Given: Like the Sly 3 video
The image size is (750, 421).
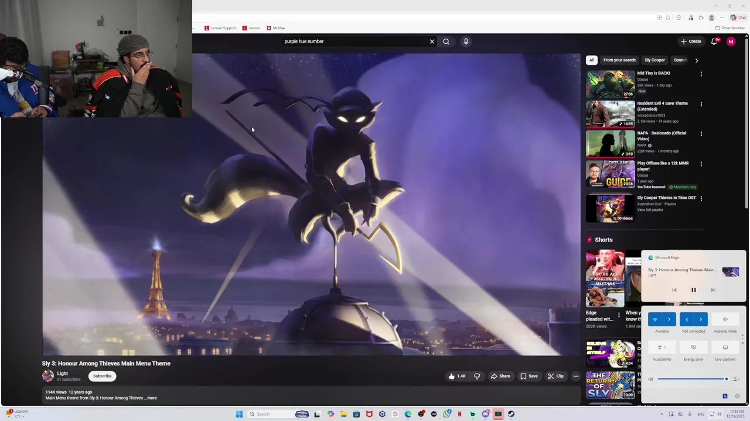Looking at the screenshot, I should (x=457, y=376).
